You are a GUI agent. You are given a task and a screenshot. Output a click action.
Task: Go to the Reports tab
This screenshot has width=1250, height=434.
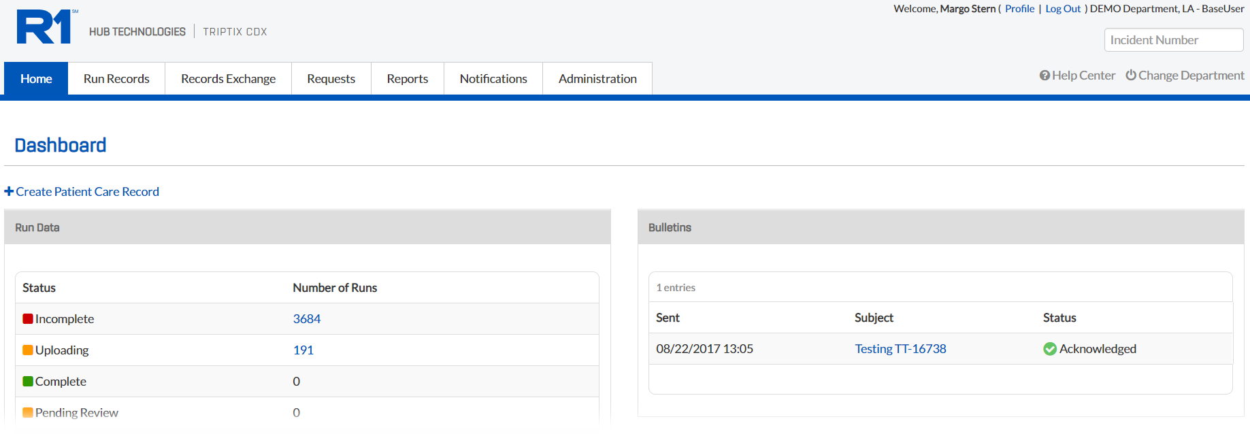(x=407, y=79)
